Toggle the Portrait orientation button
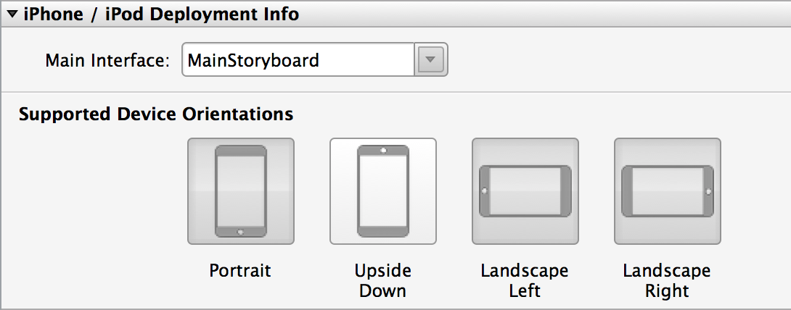The height and width of the screenshot is (310, 791). click(x=241, y=191)
